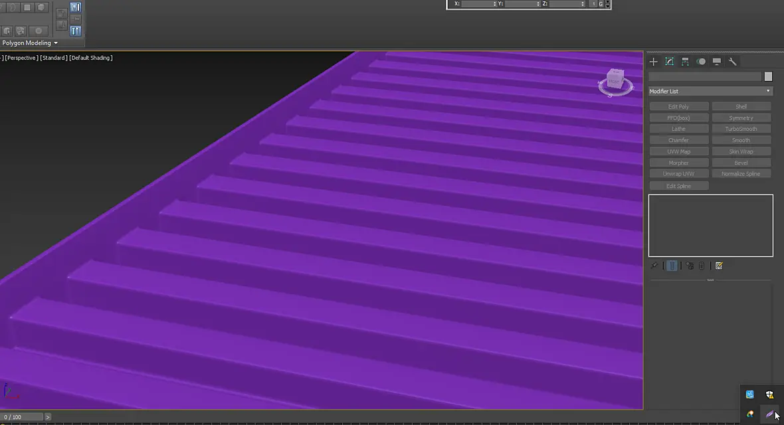Viewport: 784px width, 425px height.
Task: Toggle the highlighted Show Full Stack ribbon button
Action: point(76,31)
